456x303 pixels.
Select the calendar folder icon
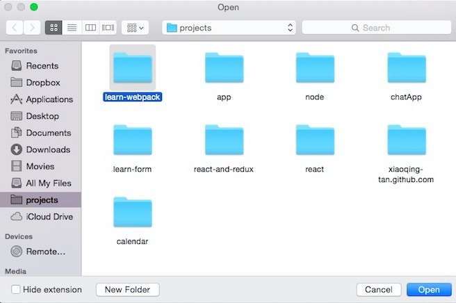pyautogui.click(x=133, y=212)
